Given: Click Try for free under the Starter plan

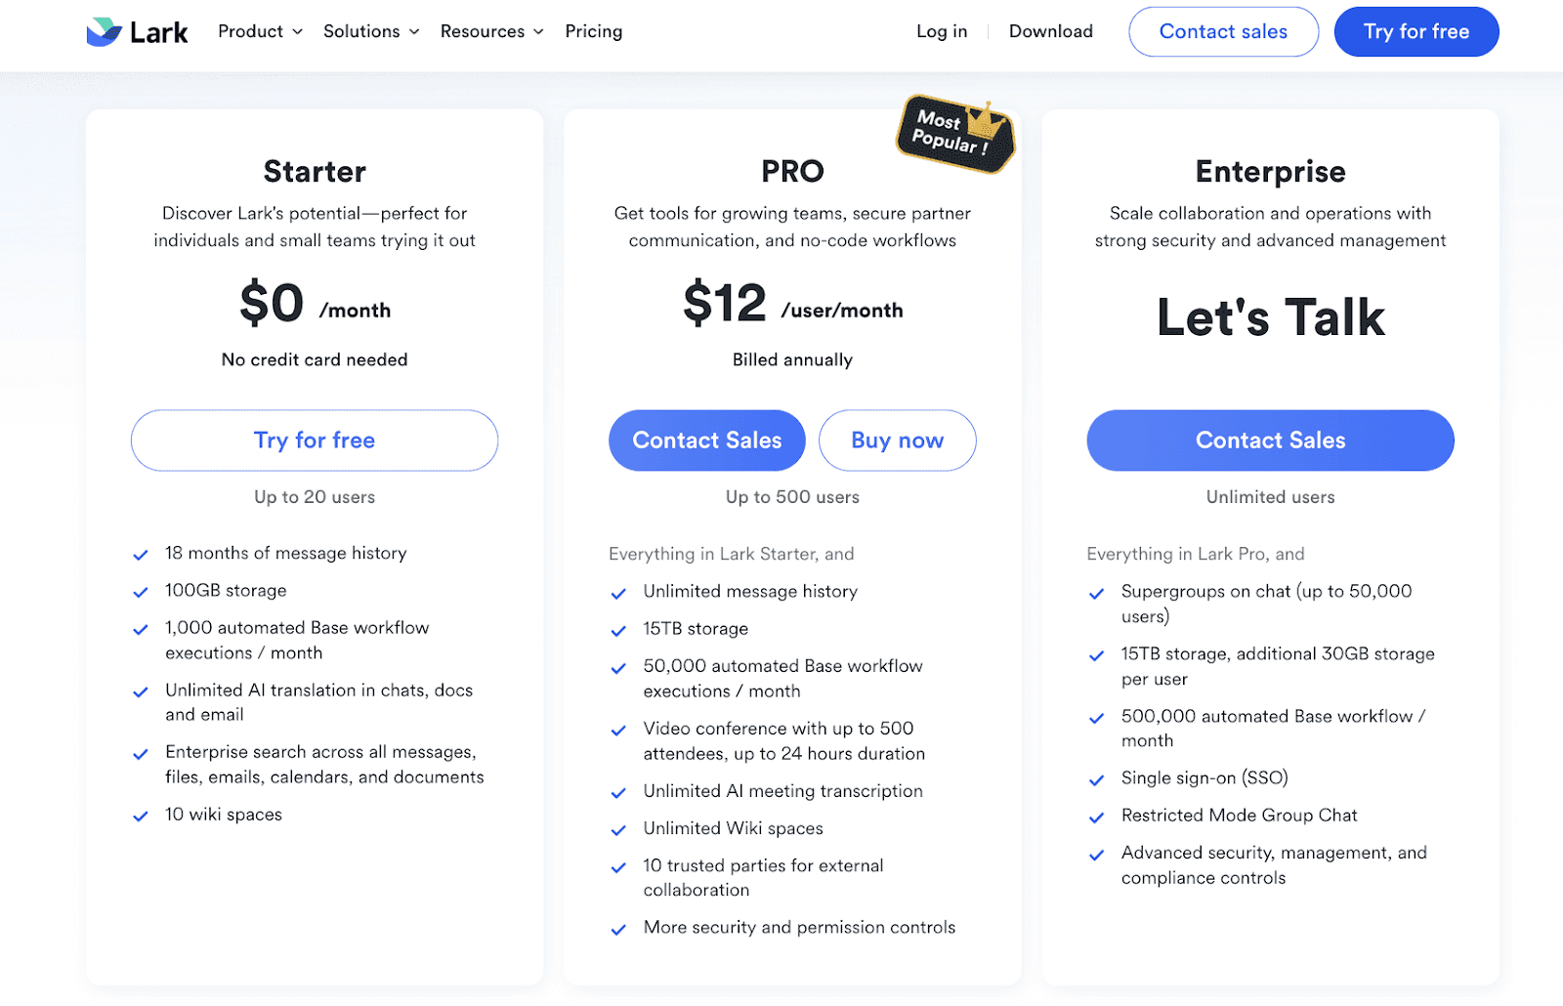Looking at the screenshot, I should (x=314, y=440).
